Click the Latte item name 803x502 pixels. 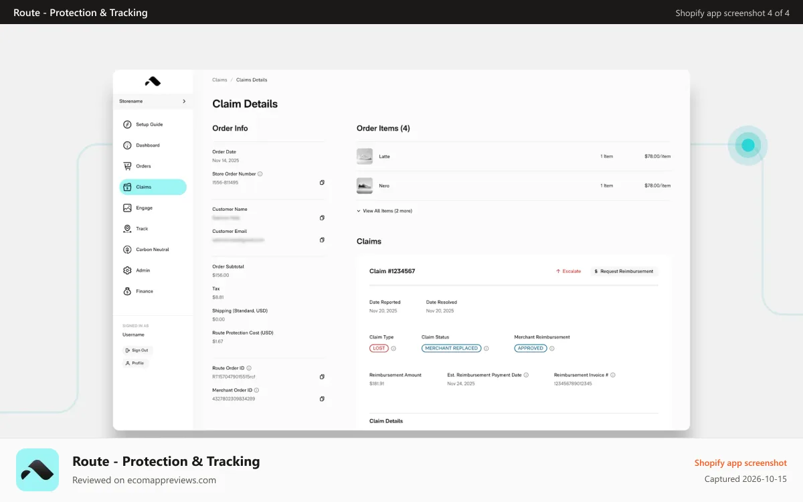[384, 157]
